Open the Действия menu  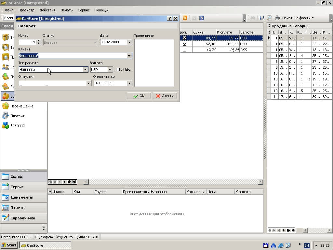pos(47,10)
